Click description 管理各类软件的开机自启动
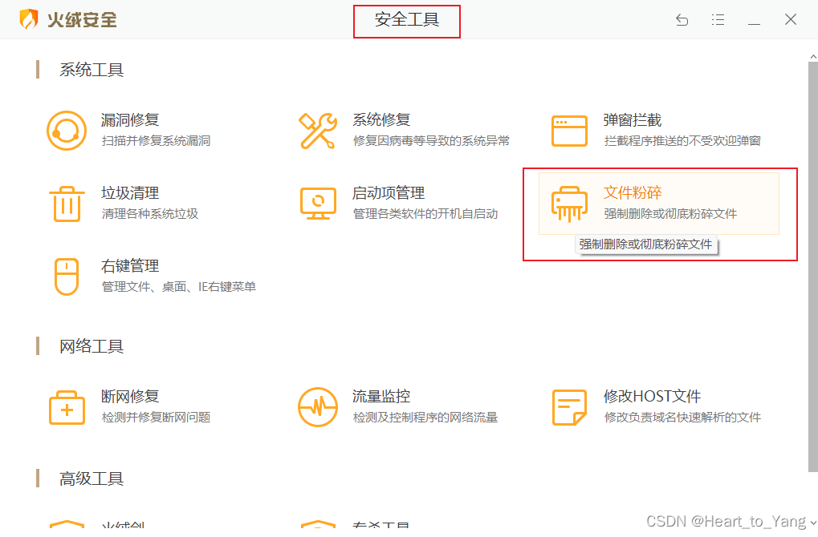The width and height of the screenshot is (818, 537). [x=425, y=213]
